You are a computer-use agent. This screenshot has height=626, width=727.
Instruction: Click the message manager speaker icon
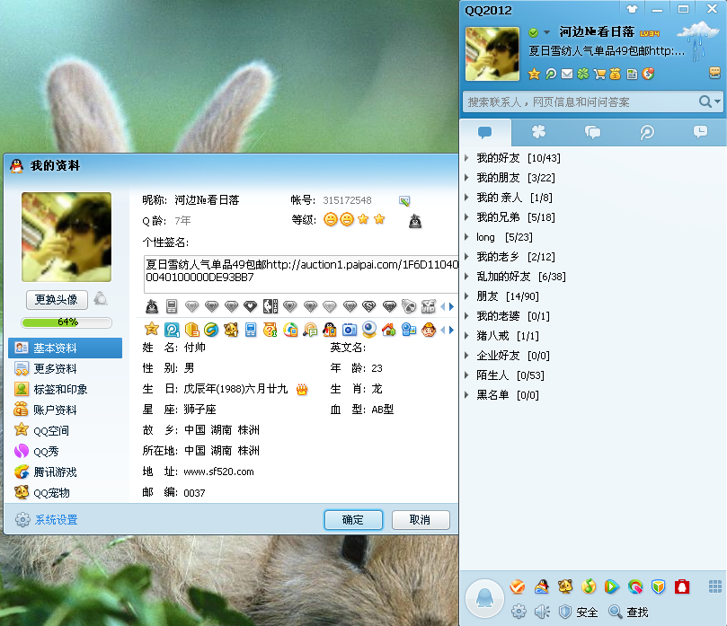point(542,612)
